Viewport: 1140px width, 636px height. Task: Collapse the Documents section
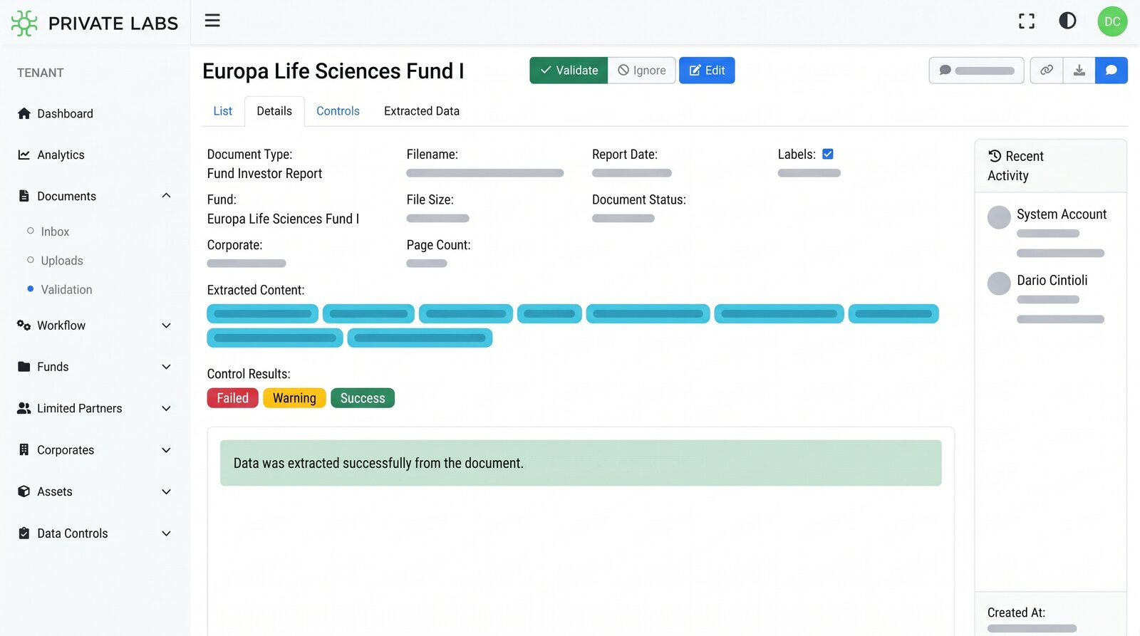coord(166,196)
